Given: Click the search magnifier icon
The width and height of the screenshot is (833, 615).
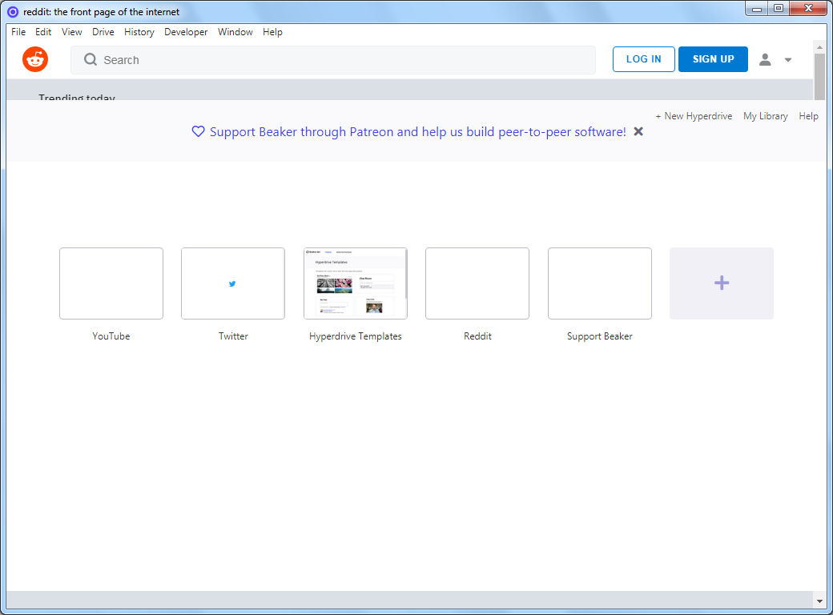Looking at the screenshot, I should 91,59.
